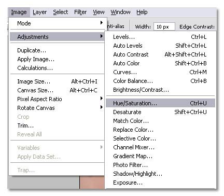Open Shadow/Highlight adjustment
Image resolution: width=224 pixels, height=196 pixels.
[160, 174]
